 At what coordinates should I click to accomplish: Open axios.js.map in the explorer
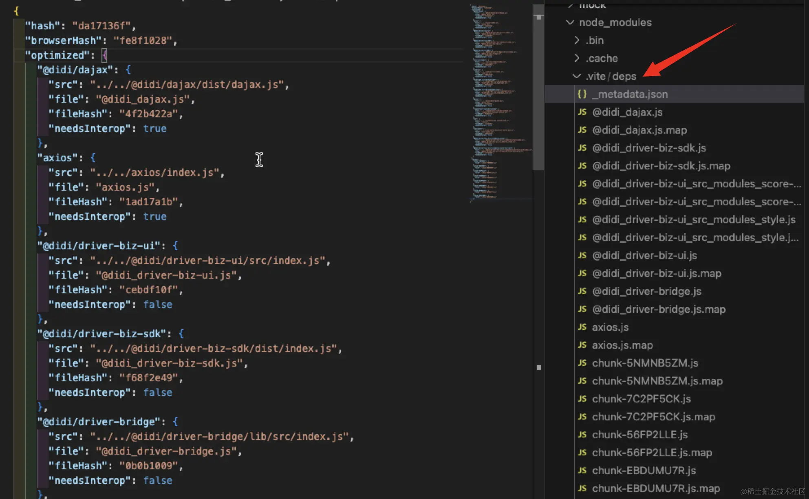[622, 345]
